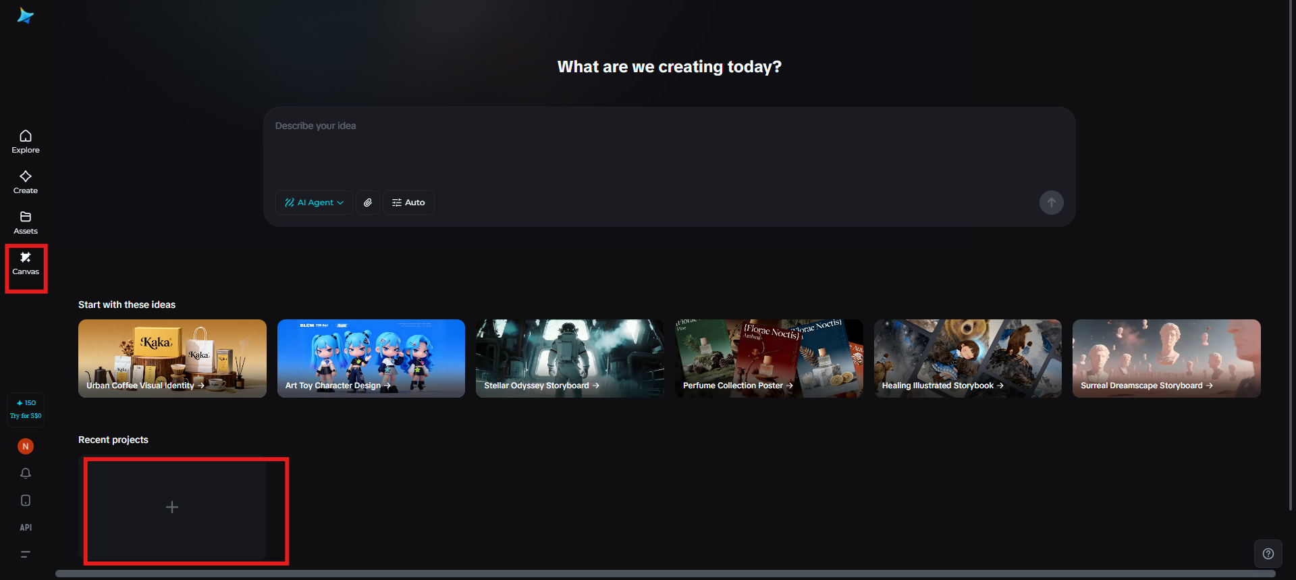
Task: Click the app logo in top-left corner
Action: click(x=26, y=16)
